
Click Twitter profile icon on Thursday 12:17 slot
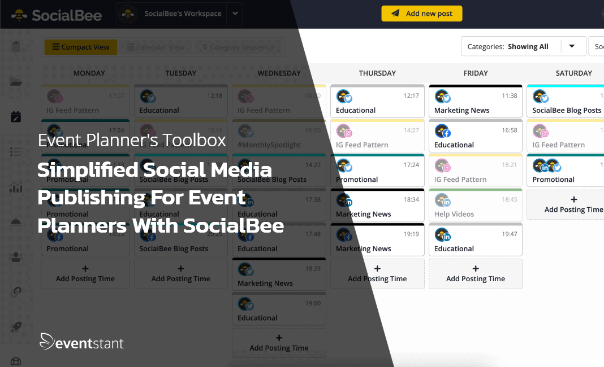tap(344, 97)
